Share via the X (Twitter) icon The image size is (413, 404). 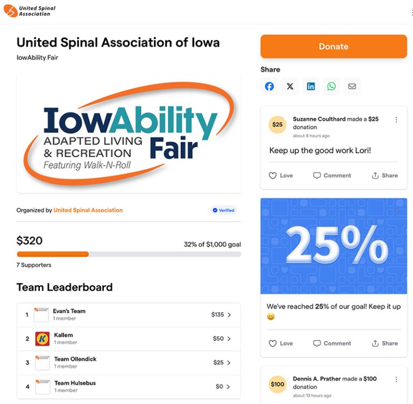tap(290, 86)
